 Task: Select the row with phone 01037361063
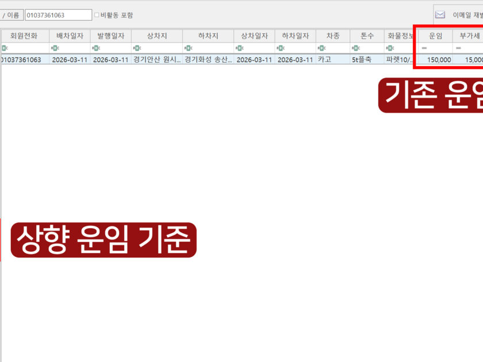pyautogui.click(x=22, y=60)
